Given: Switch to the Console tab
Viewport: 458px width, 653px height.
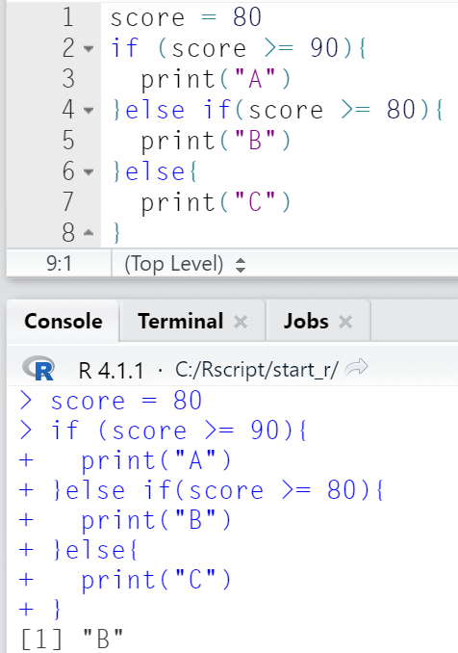Looking at the screenshot, I should point(64,322).
